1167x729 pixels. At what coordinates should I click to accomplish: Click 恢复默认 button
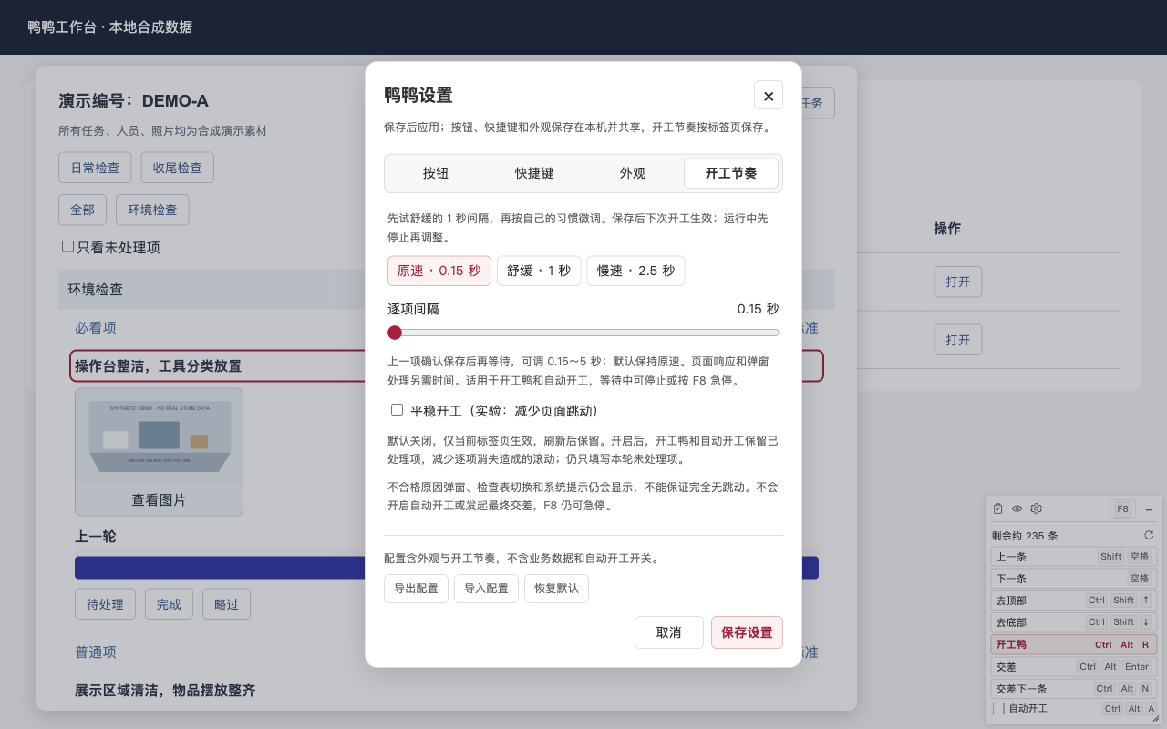coord(556,589)
